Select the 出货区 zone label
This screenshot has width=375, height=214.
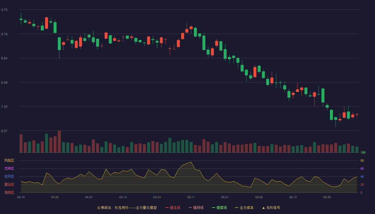coord(9,169)
